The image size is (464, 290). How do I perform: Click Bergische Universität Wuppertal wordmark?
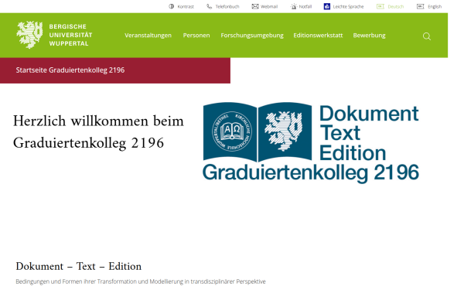click(70, 35)
